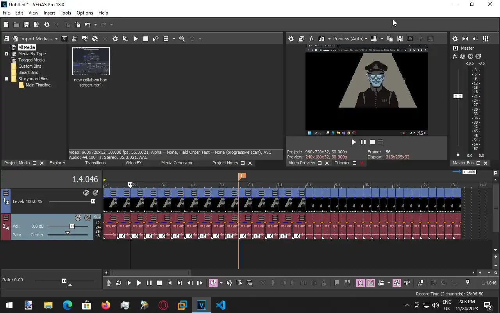
Task: Solo video track 1
Action: pos(95,193)
